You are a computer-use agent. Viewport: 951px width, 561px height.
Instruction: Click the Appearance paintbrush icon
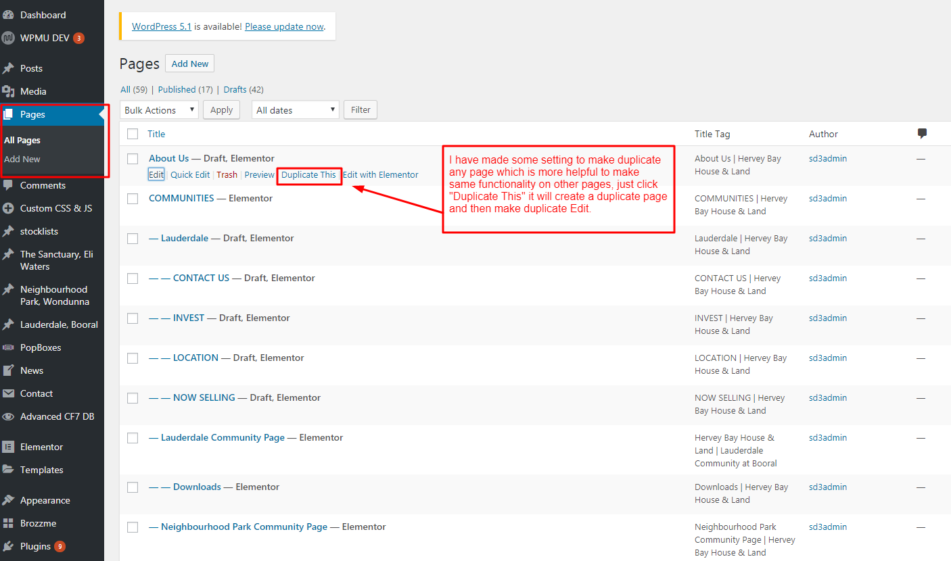pyautogui.click(x=8, y=500)
